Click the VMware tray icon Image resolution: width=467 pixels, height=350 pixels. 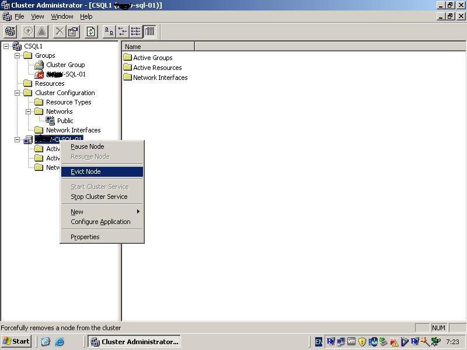tap(351, 342)
